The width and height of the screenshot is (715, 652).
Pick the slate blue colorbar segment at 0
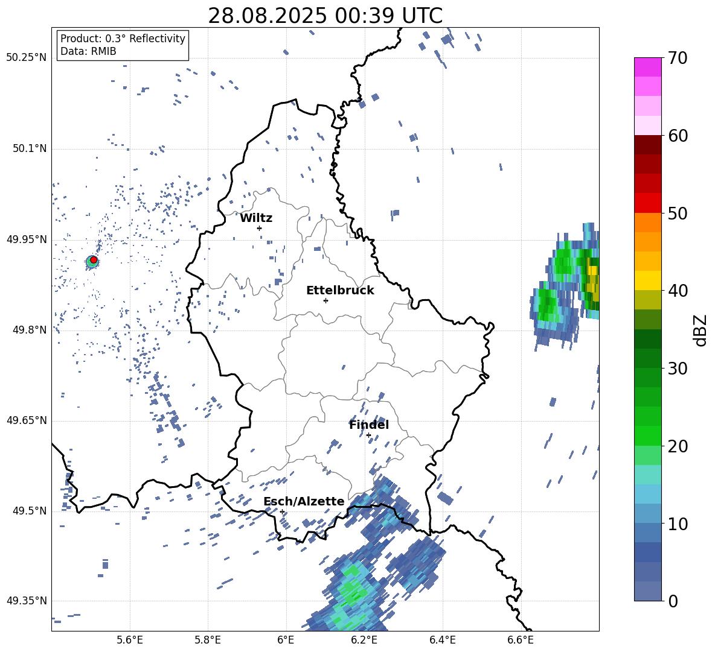(647, 591)
